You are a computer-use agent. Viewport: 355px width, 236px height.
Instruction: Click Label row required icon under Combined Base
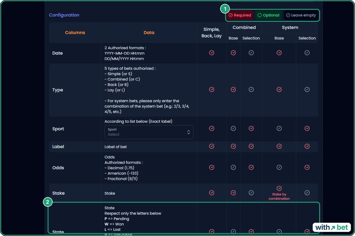point(233,146)
